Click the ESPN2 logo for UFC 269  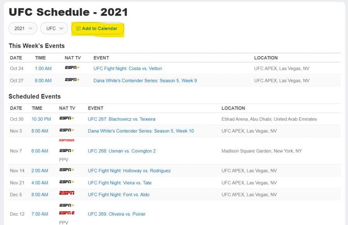pos(67,213)
